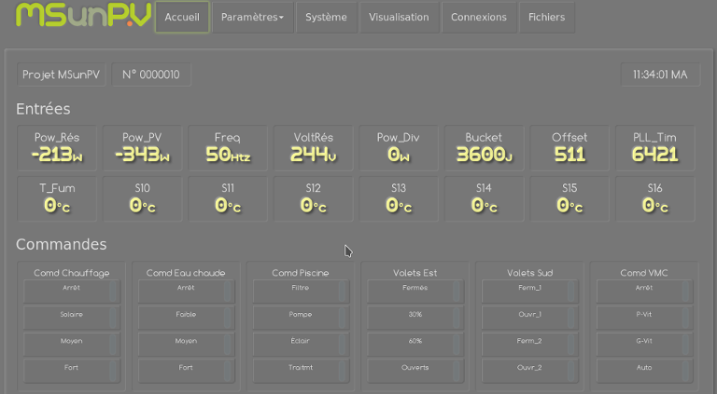Click the MSunPV logo
This screenshot has width=717, height=394.
(83, 15)
